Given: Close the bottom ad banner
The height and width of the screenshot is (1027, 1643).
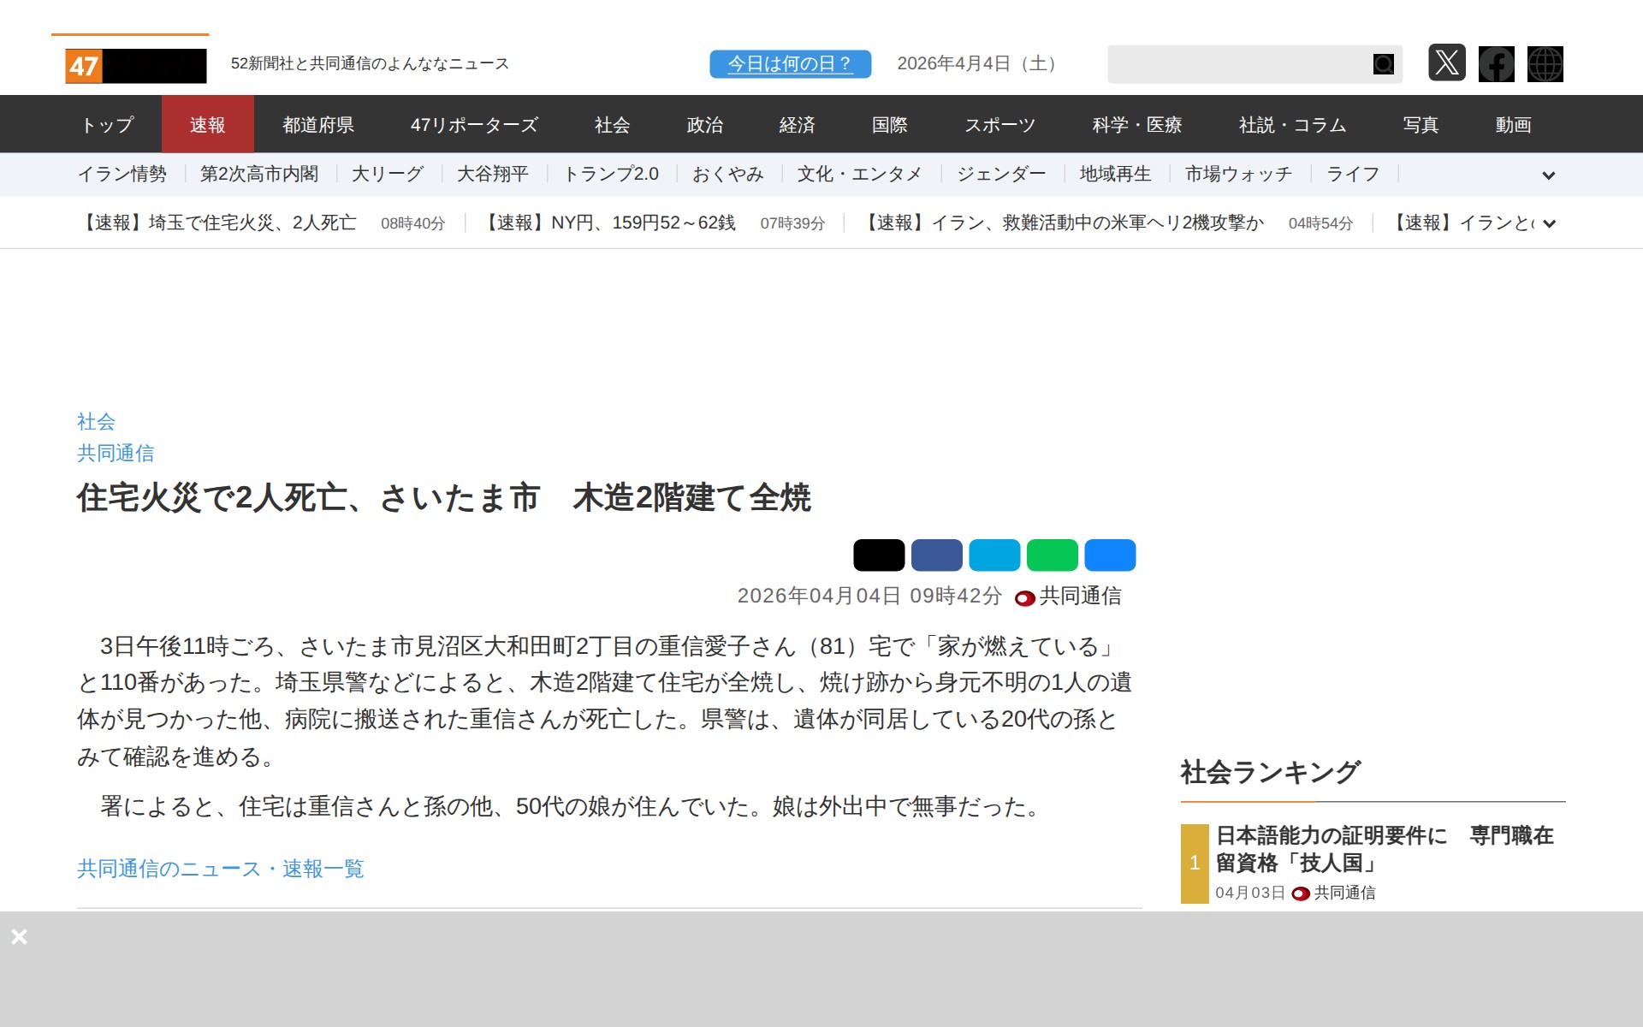Looking at the screenshot, I should (19, 936).
